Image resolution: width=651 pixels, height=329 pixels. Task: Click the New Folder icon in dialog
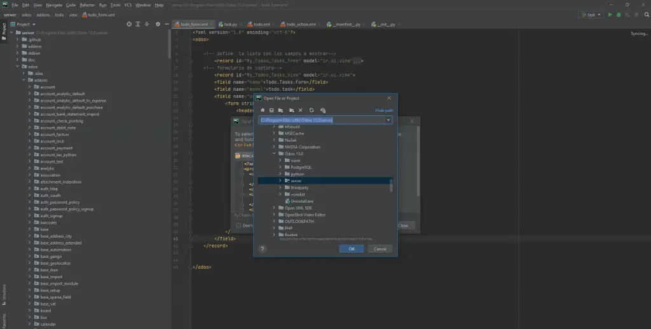click(291, 110)
